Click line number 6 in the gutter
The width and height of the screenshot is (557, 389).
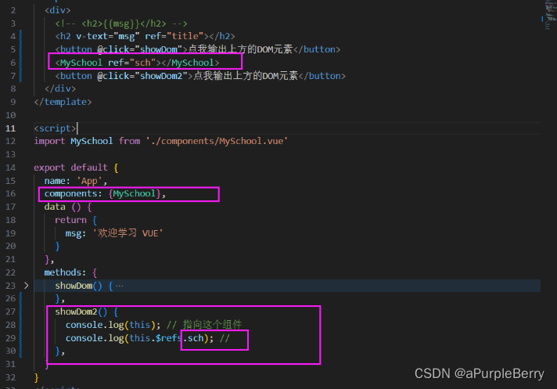13,63
